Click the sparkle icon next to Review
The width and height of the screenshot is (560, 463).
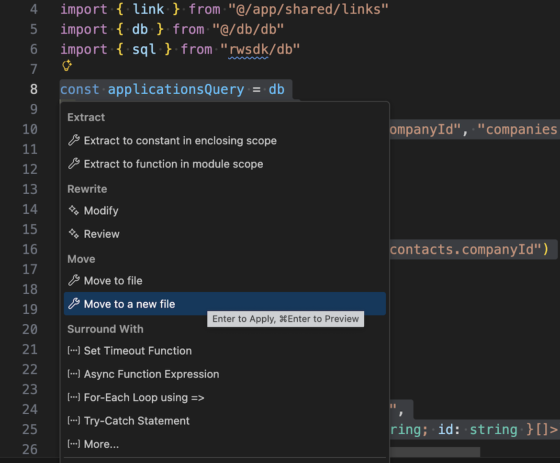[x=73, y=233]
